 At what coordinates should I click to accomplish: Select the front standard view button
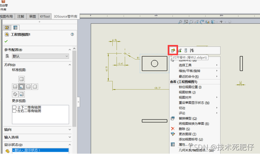point(21,87)
